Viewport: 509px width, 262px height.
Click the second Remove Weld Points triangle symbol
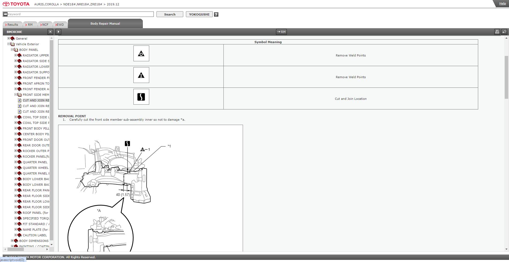tap(141, 75)
